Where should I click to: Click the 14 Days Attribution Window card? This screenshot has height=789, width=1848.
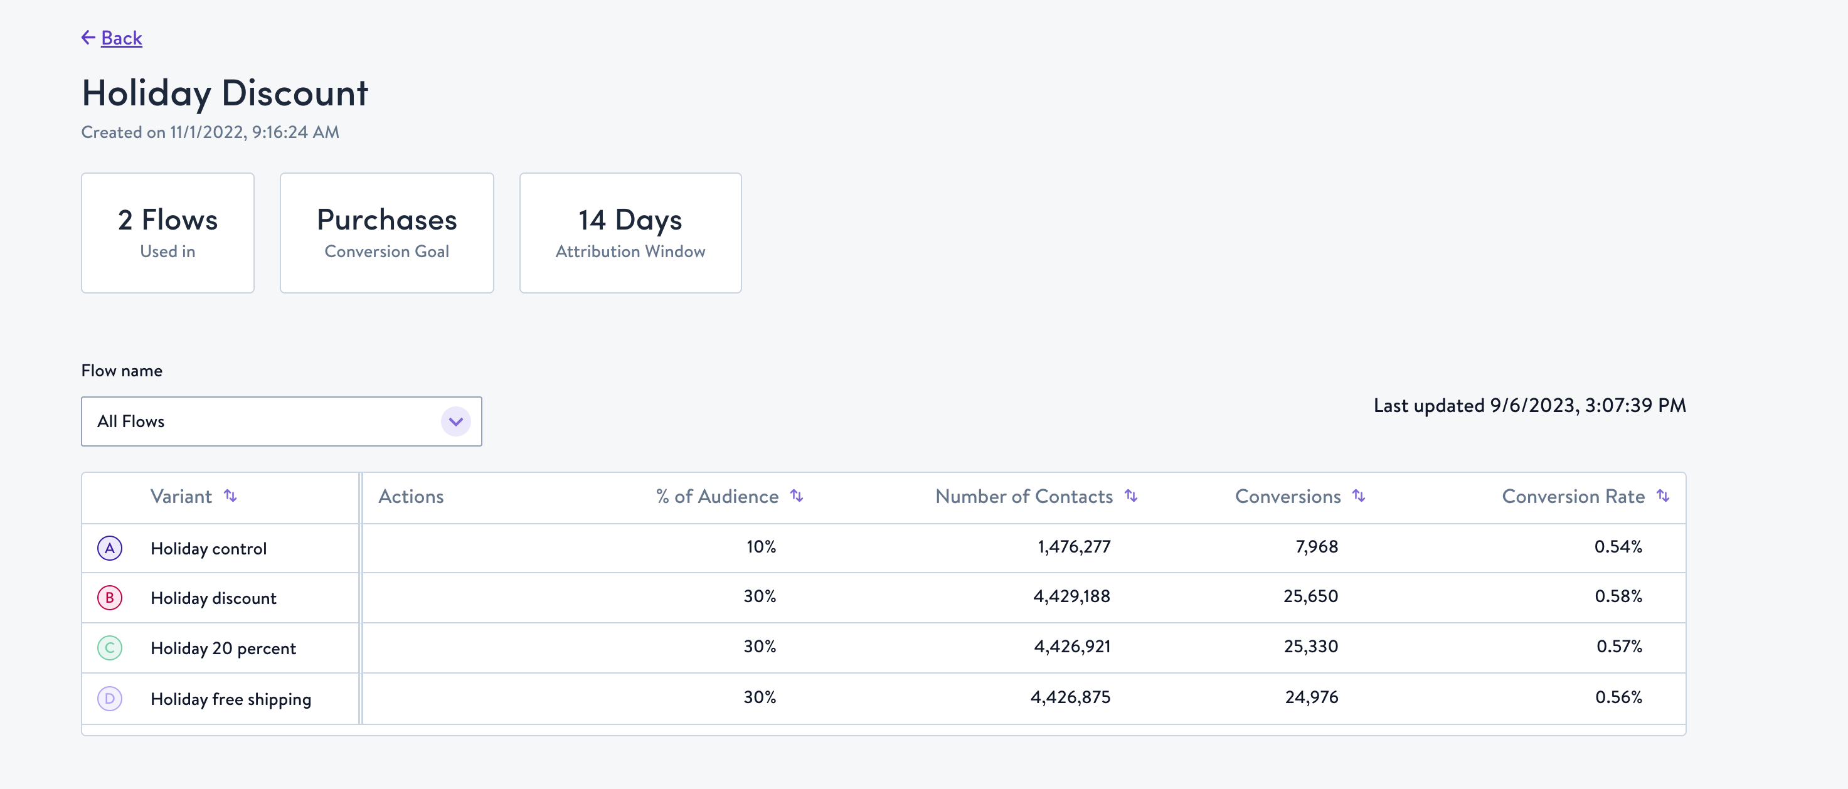click(630, 233)
